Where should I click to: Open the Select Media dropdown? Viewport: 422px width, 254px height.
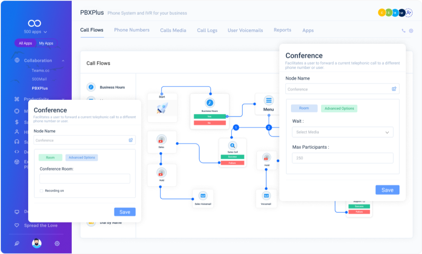coord(343,132)
